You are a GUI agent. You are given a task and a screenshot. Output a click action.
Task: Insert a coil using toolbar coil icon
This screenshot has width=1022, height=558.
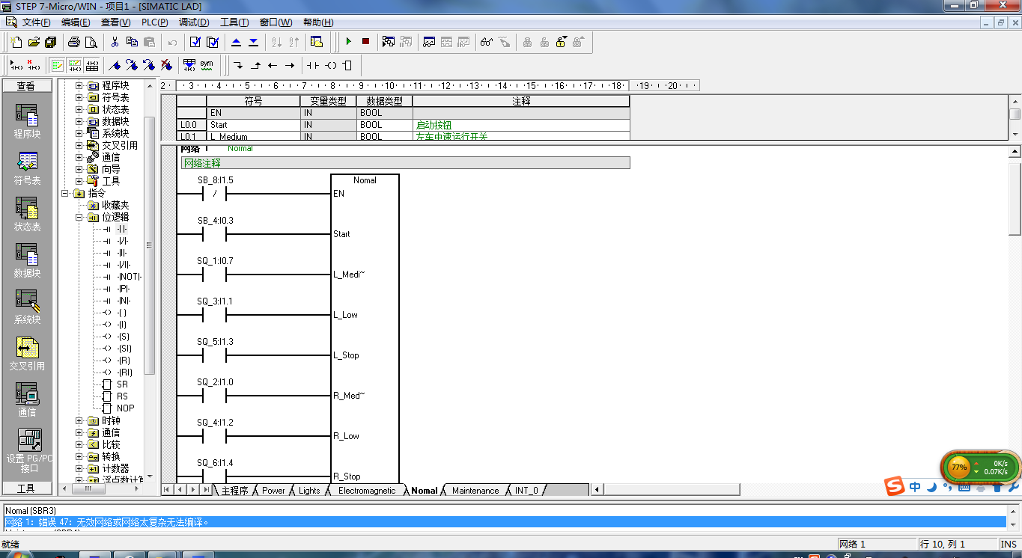pyautogui.click(x=330, y=65)
